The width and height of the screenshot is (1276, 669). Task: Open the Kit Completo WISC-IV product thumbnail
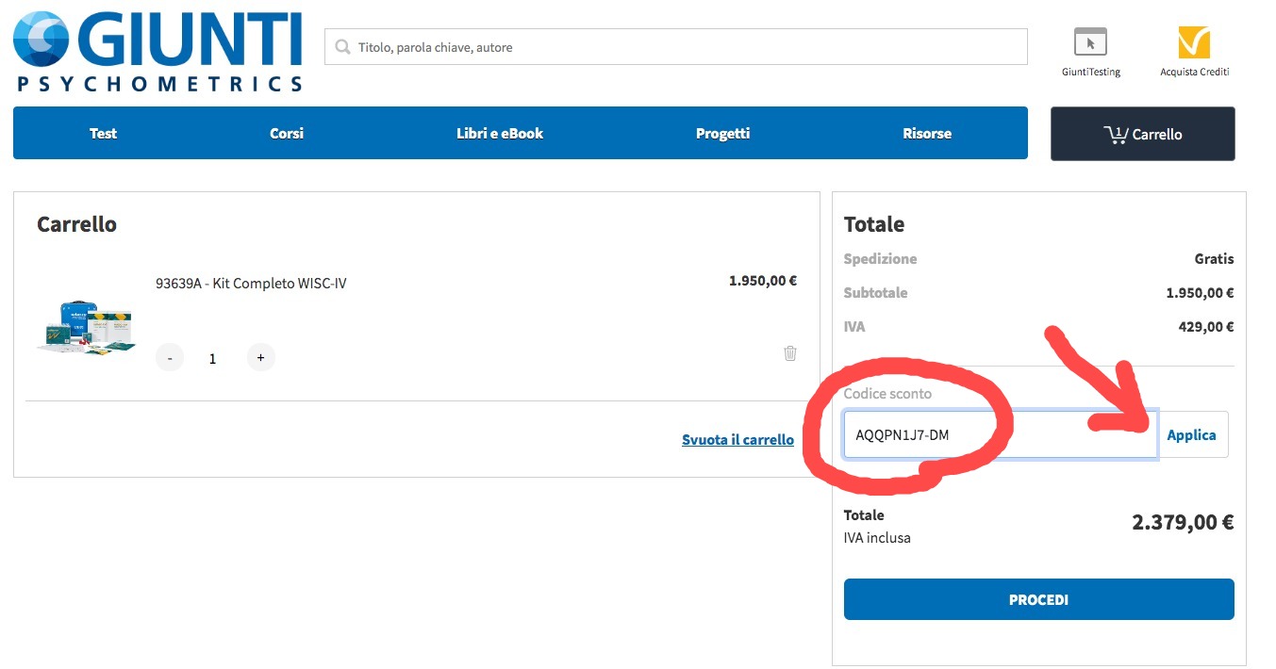point(87,327)
